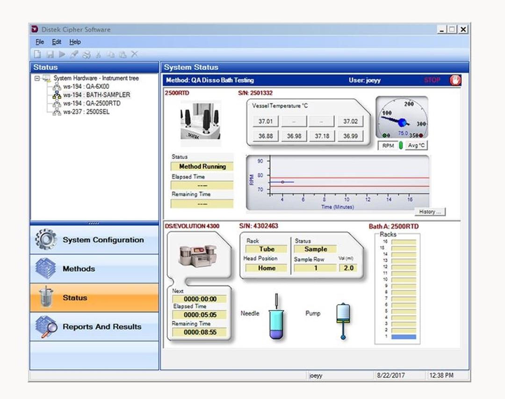Click the Delete (X) toolbar icon
The height and width of the screenshot is (399, 505).
tap(134, 53)
